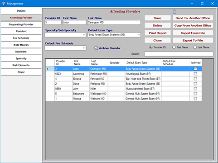Click the Specialty column header in the grid

[x=116, y=62]
